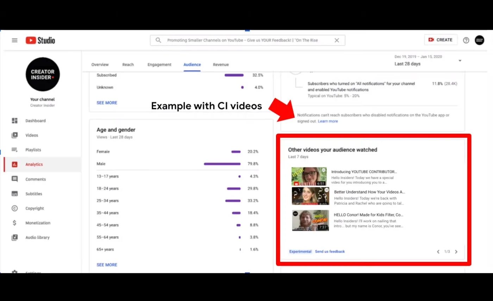
Task: Click the Experimental badge
Action: (300, 251)
